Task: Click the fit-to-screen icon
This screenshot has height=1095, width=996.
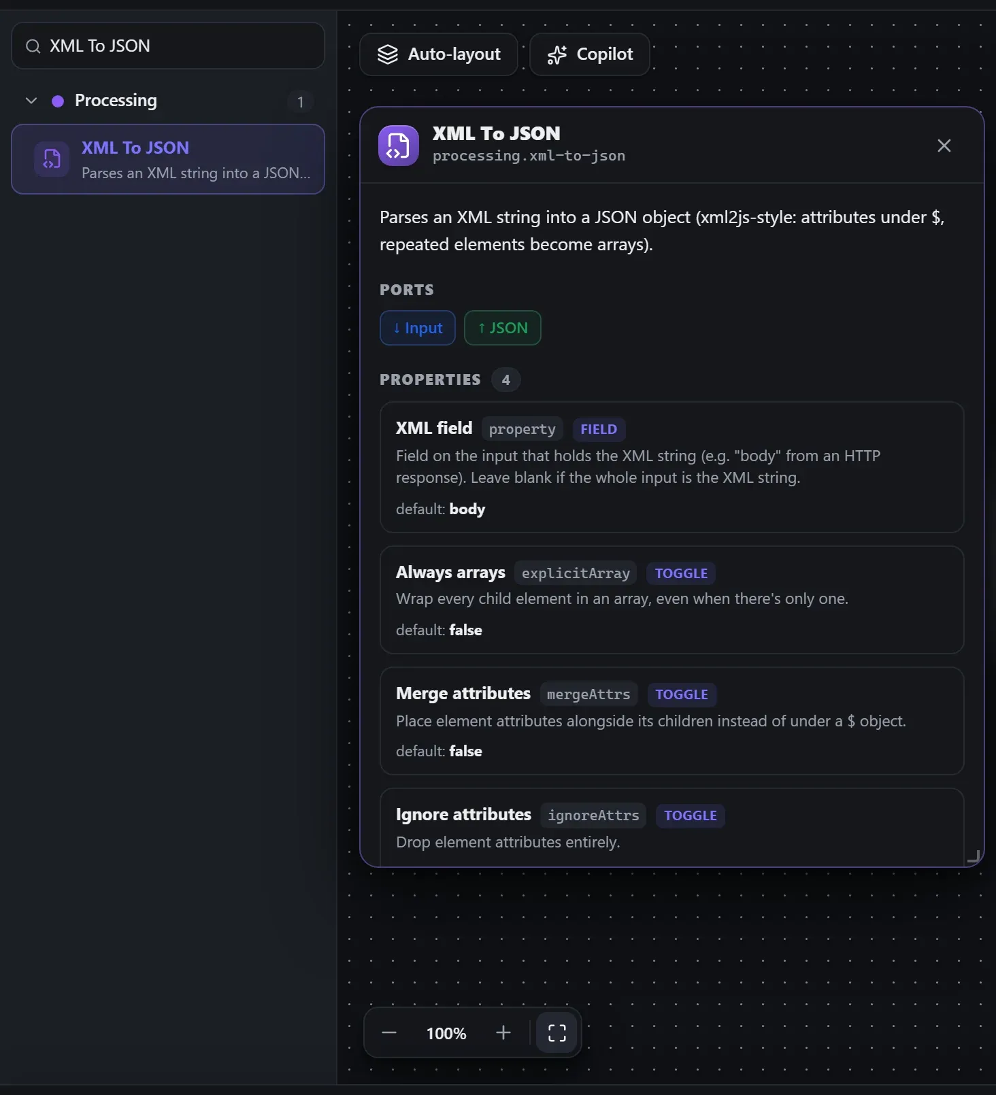Action: click(x=557, y=1032)
